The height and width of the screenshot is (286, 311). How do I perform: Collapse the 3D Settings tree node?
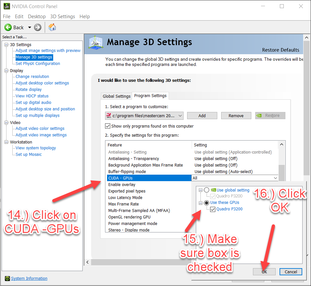click(x=6, y=45)
